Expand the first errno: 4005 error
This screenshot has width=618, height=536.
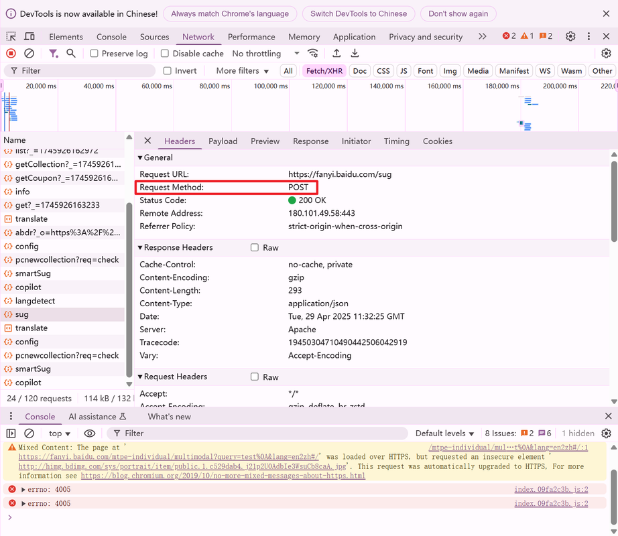coord(23,490)
